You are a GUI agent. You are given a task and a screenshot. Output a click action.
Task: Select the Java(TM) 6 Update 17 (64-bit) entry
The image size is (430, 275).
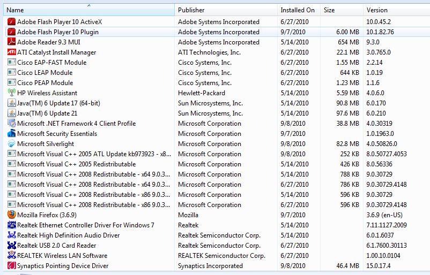point(58,103)
